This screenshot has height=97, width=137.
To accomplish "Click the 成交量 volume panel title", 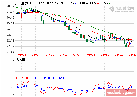I will pyautogui.click(x=20, y=59).
